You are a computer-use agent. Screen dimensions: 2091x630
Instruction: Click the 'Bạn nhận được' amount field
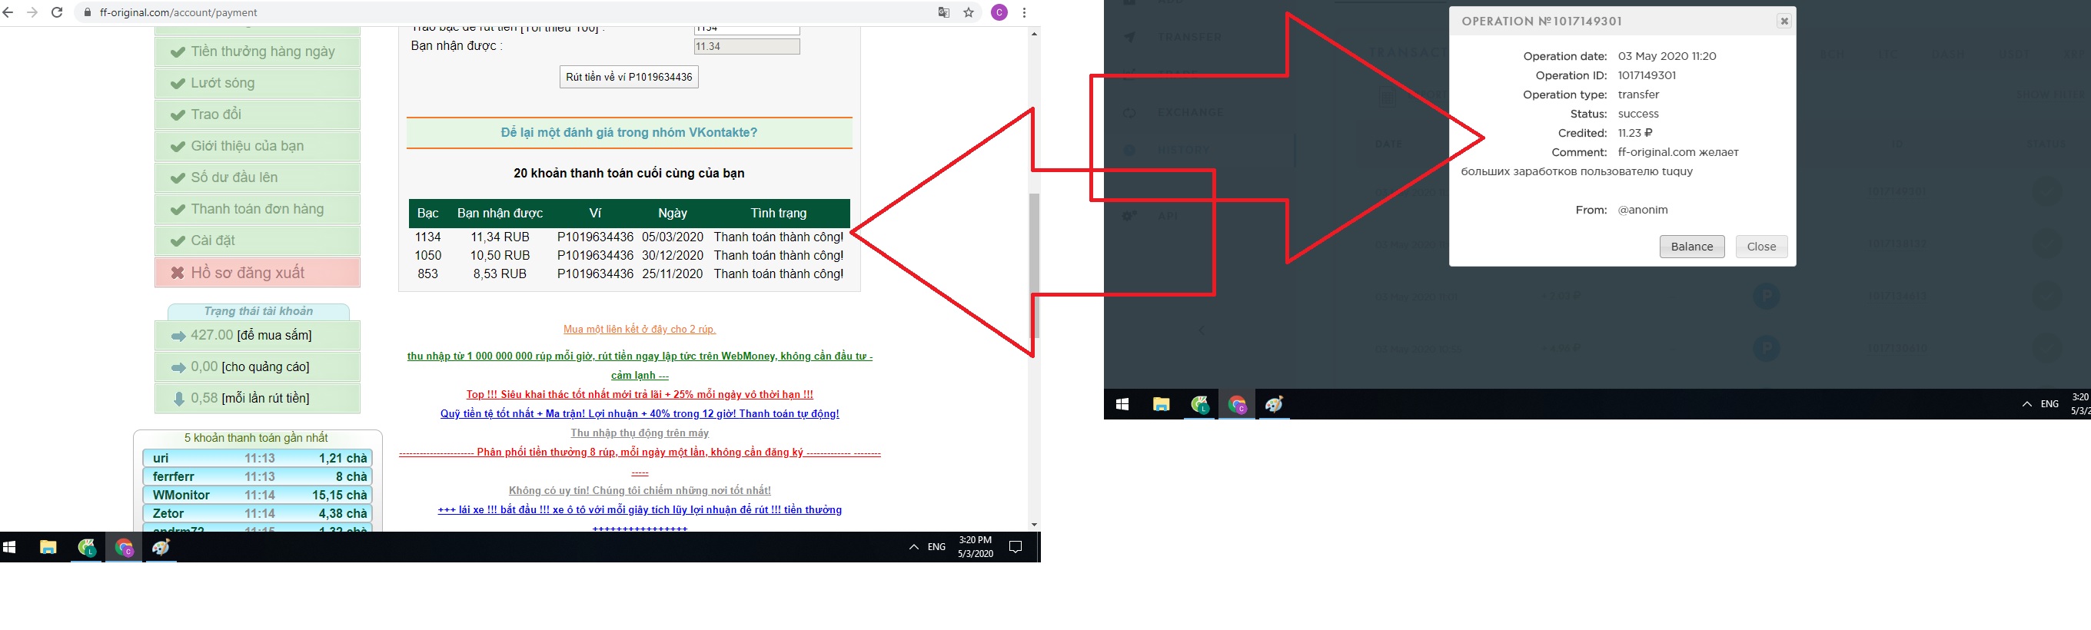click(746, 46)
